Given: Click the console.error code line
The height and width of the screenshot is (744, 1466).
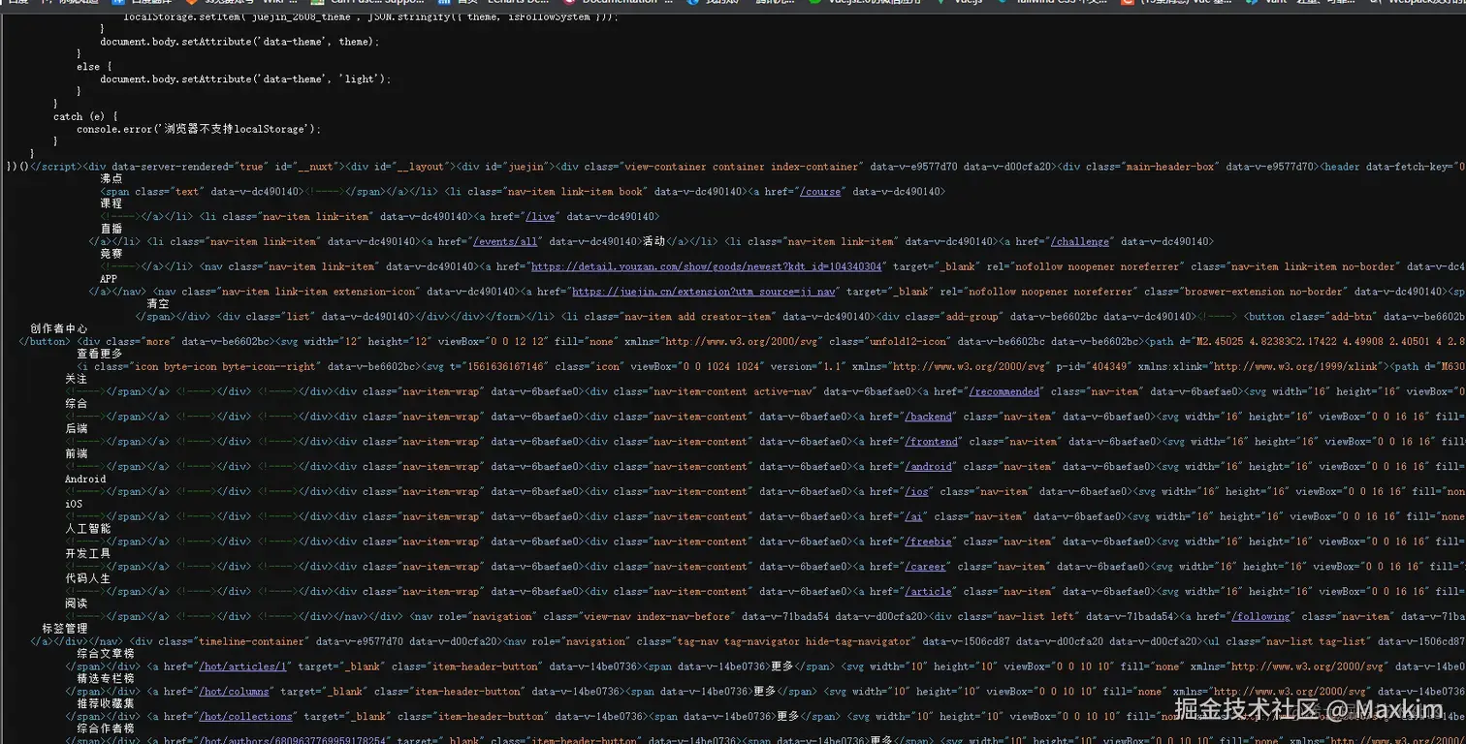Looking at the screenshot, I should [199, 129].
